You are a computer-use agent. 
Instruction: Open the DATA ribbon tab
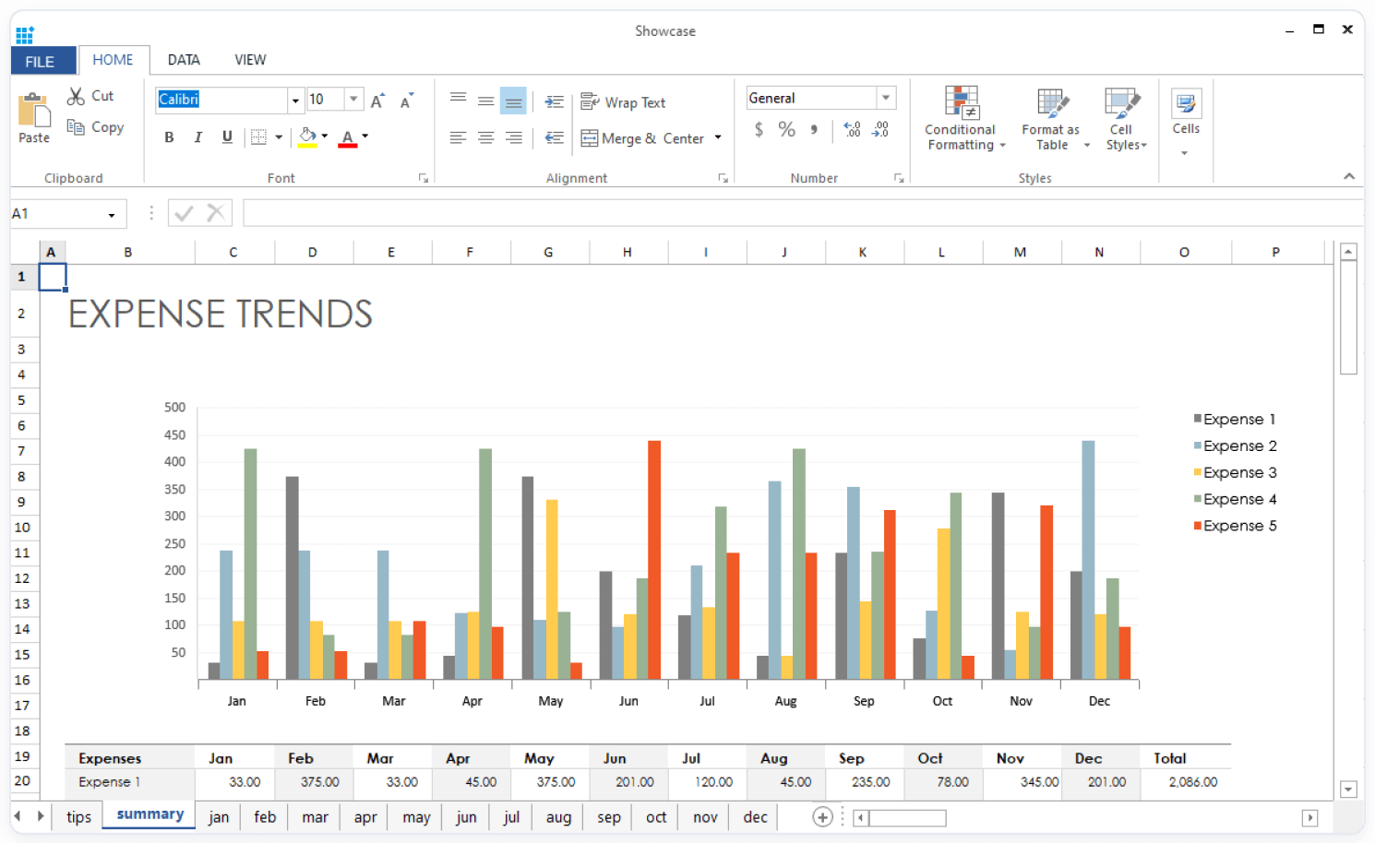tap(184, 60)
